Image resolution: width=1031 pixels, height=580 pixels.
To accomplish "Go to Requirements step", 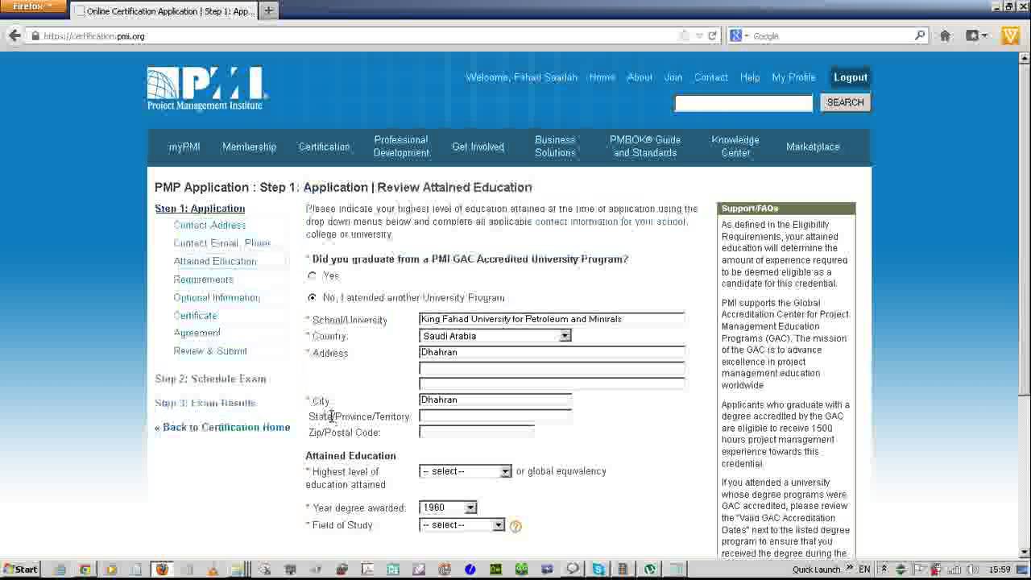I will click(x=203, y=280).
